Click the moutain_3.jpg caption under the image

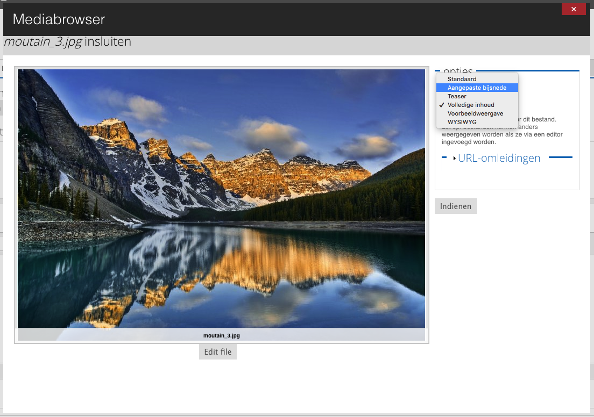pos(221,335)
